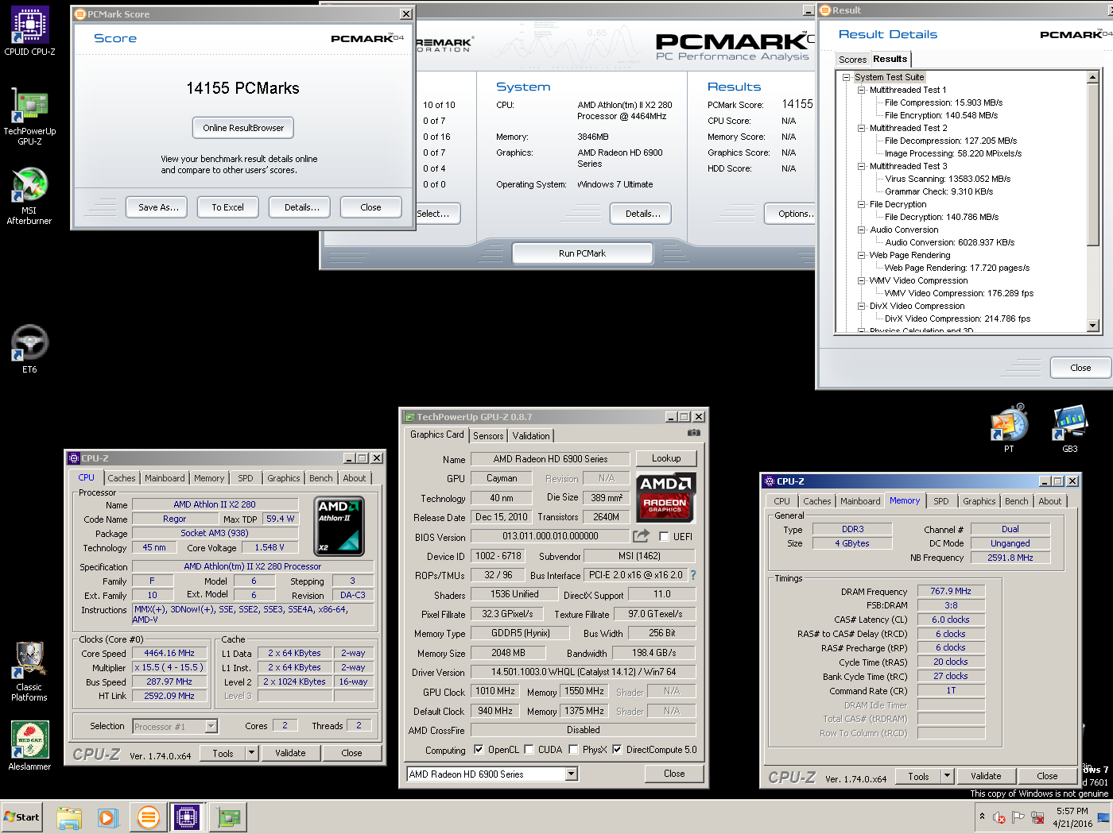Collapse the Multithreaded Test 1 node
This screenshot has width=1113, height=834.
861,90
